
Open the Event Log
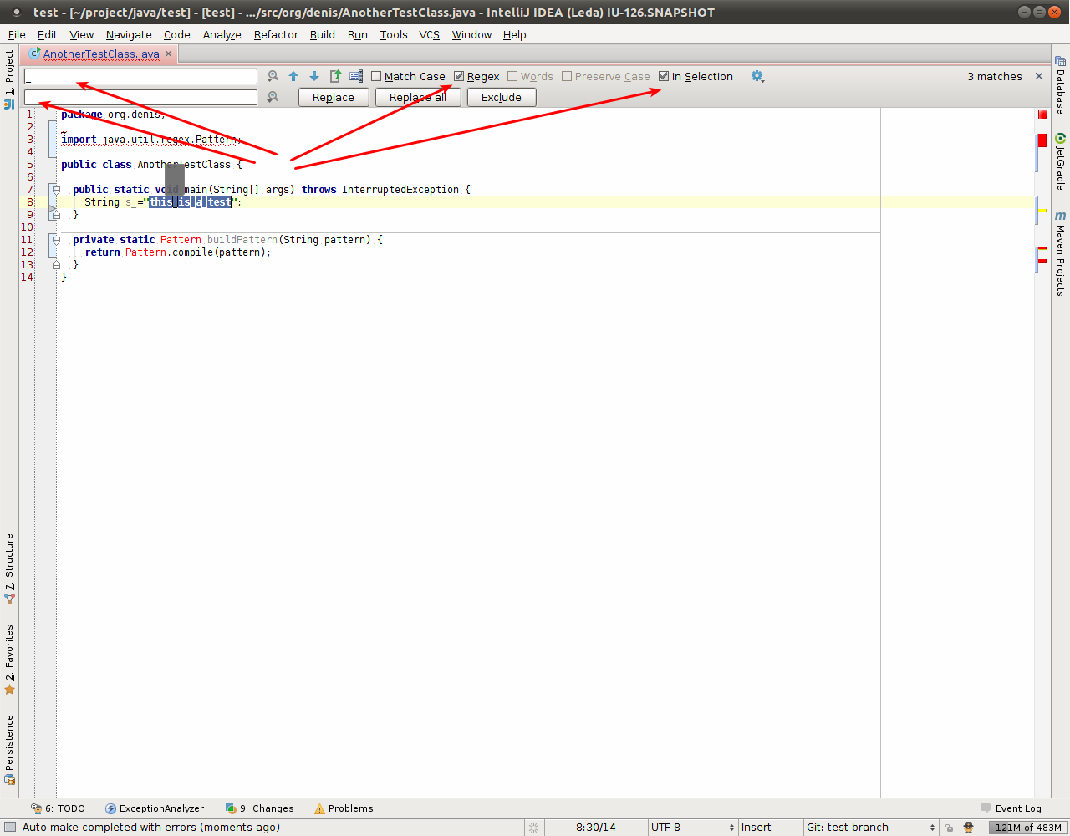pyautogui.click(x=1011, y=808)
